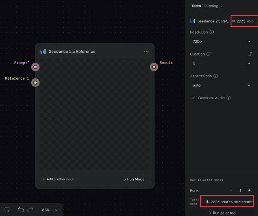The width and height of the screenshot is (258, 216).
Task: Open the Duration external link icon
Action: [250, 54]
